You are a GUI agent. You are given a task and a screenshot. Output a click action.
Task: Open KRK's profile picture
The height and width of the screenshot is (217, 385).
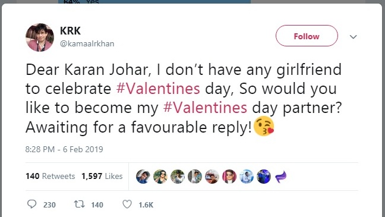point(40,37)
